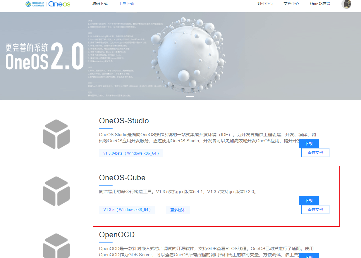
Task: Select version V1.3.5 (Windows x86_64)
Action: [x=127, y=209]
